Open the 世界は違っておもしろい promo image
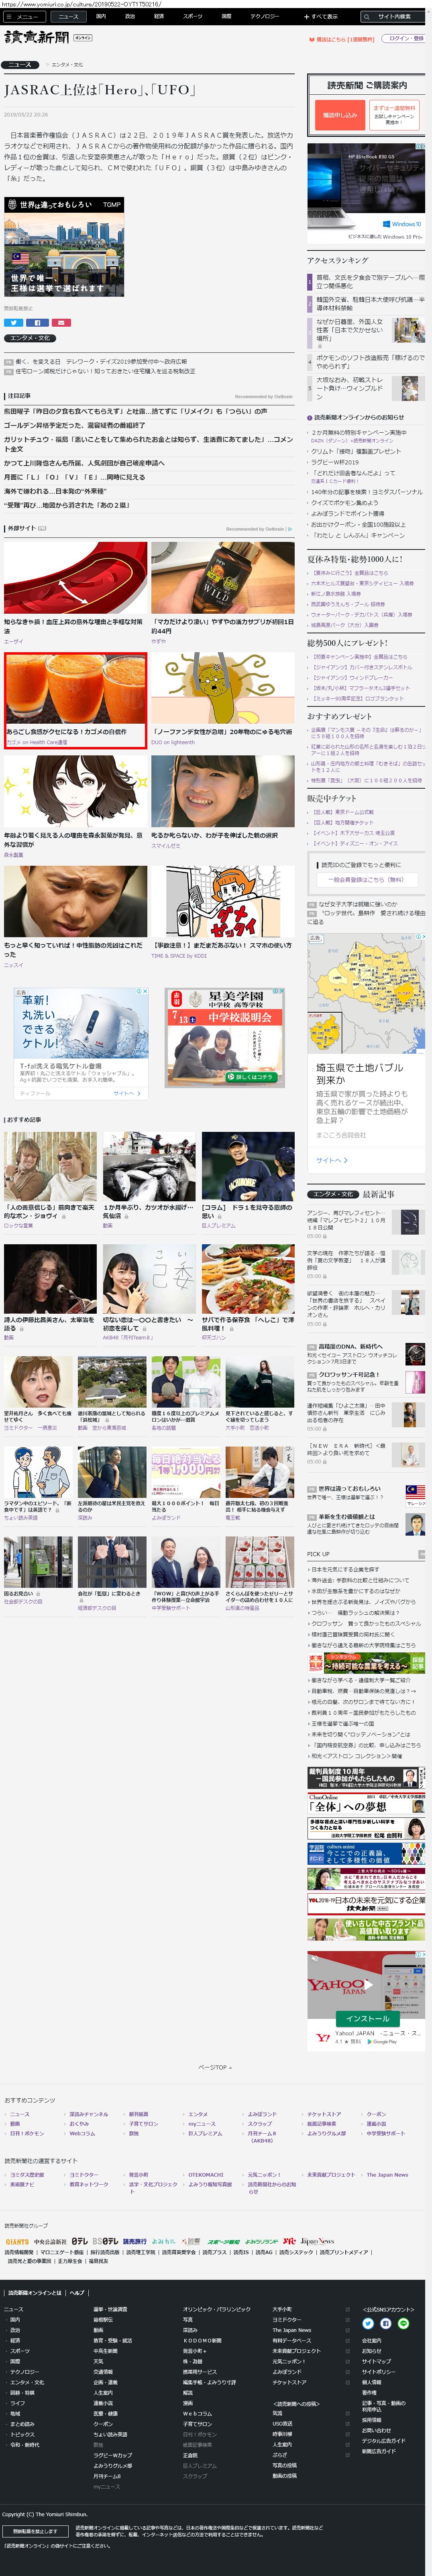Screen dimensions: 432x2576 [x=64, y=246]
